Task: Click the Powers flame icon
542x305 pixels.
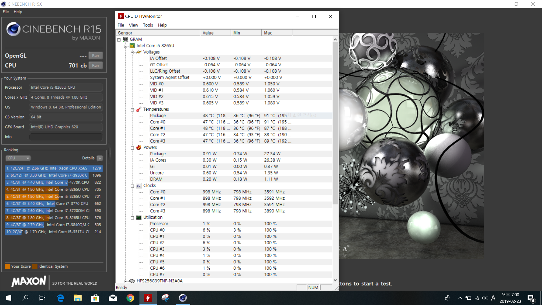Action: coord(139,147)
